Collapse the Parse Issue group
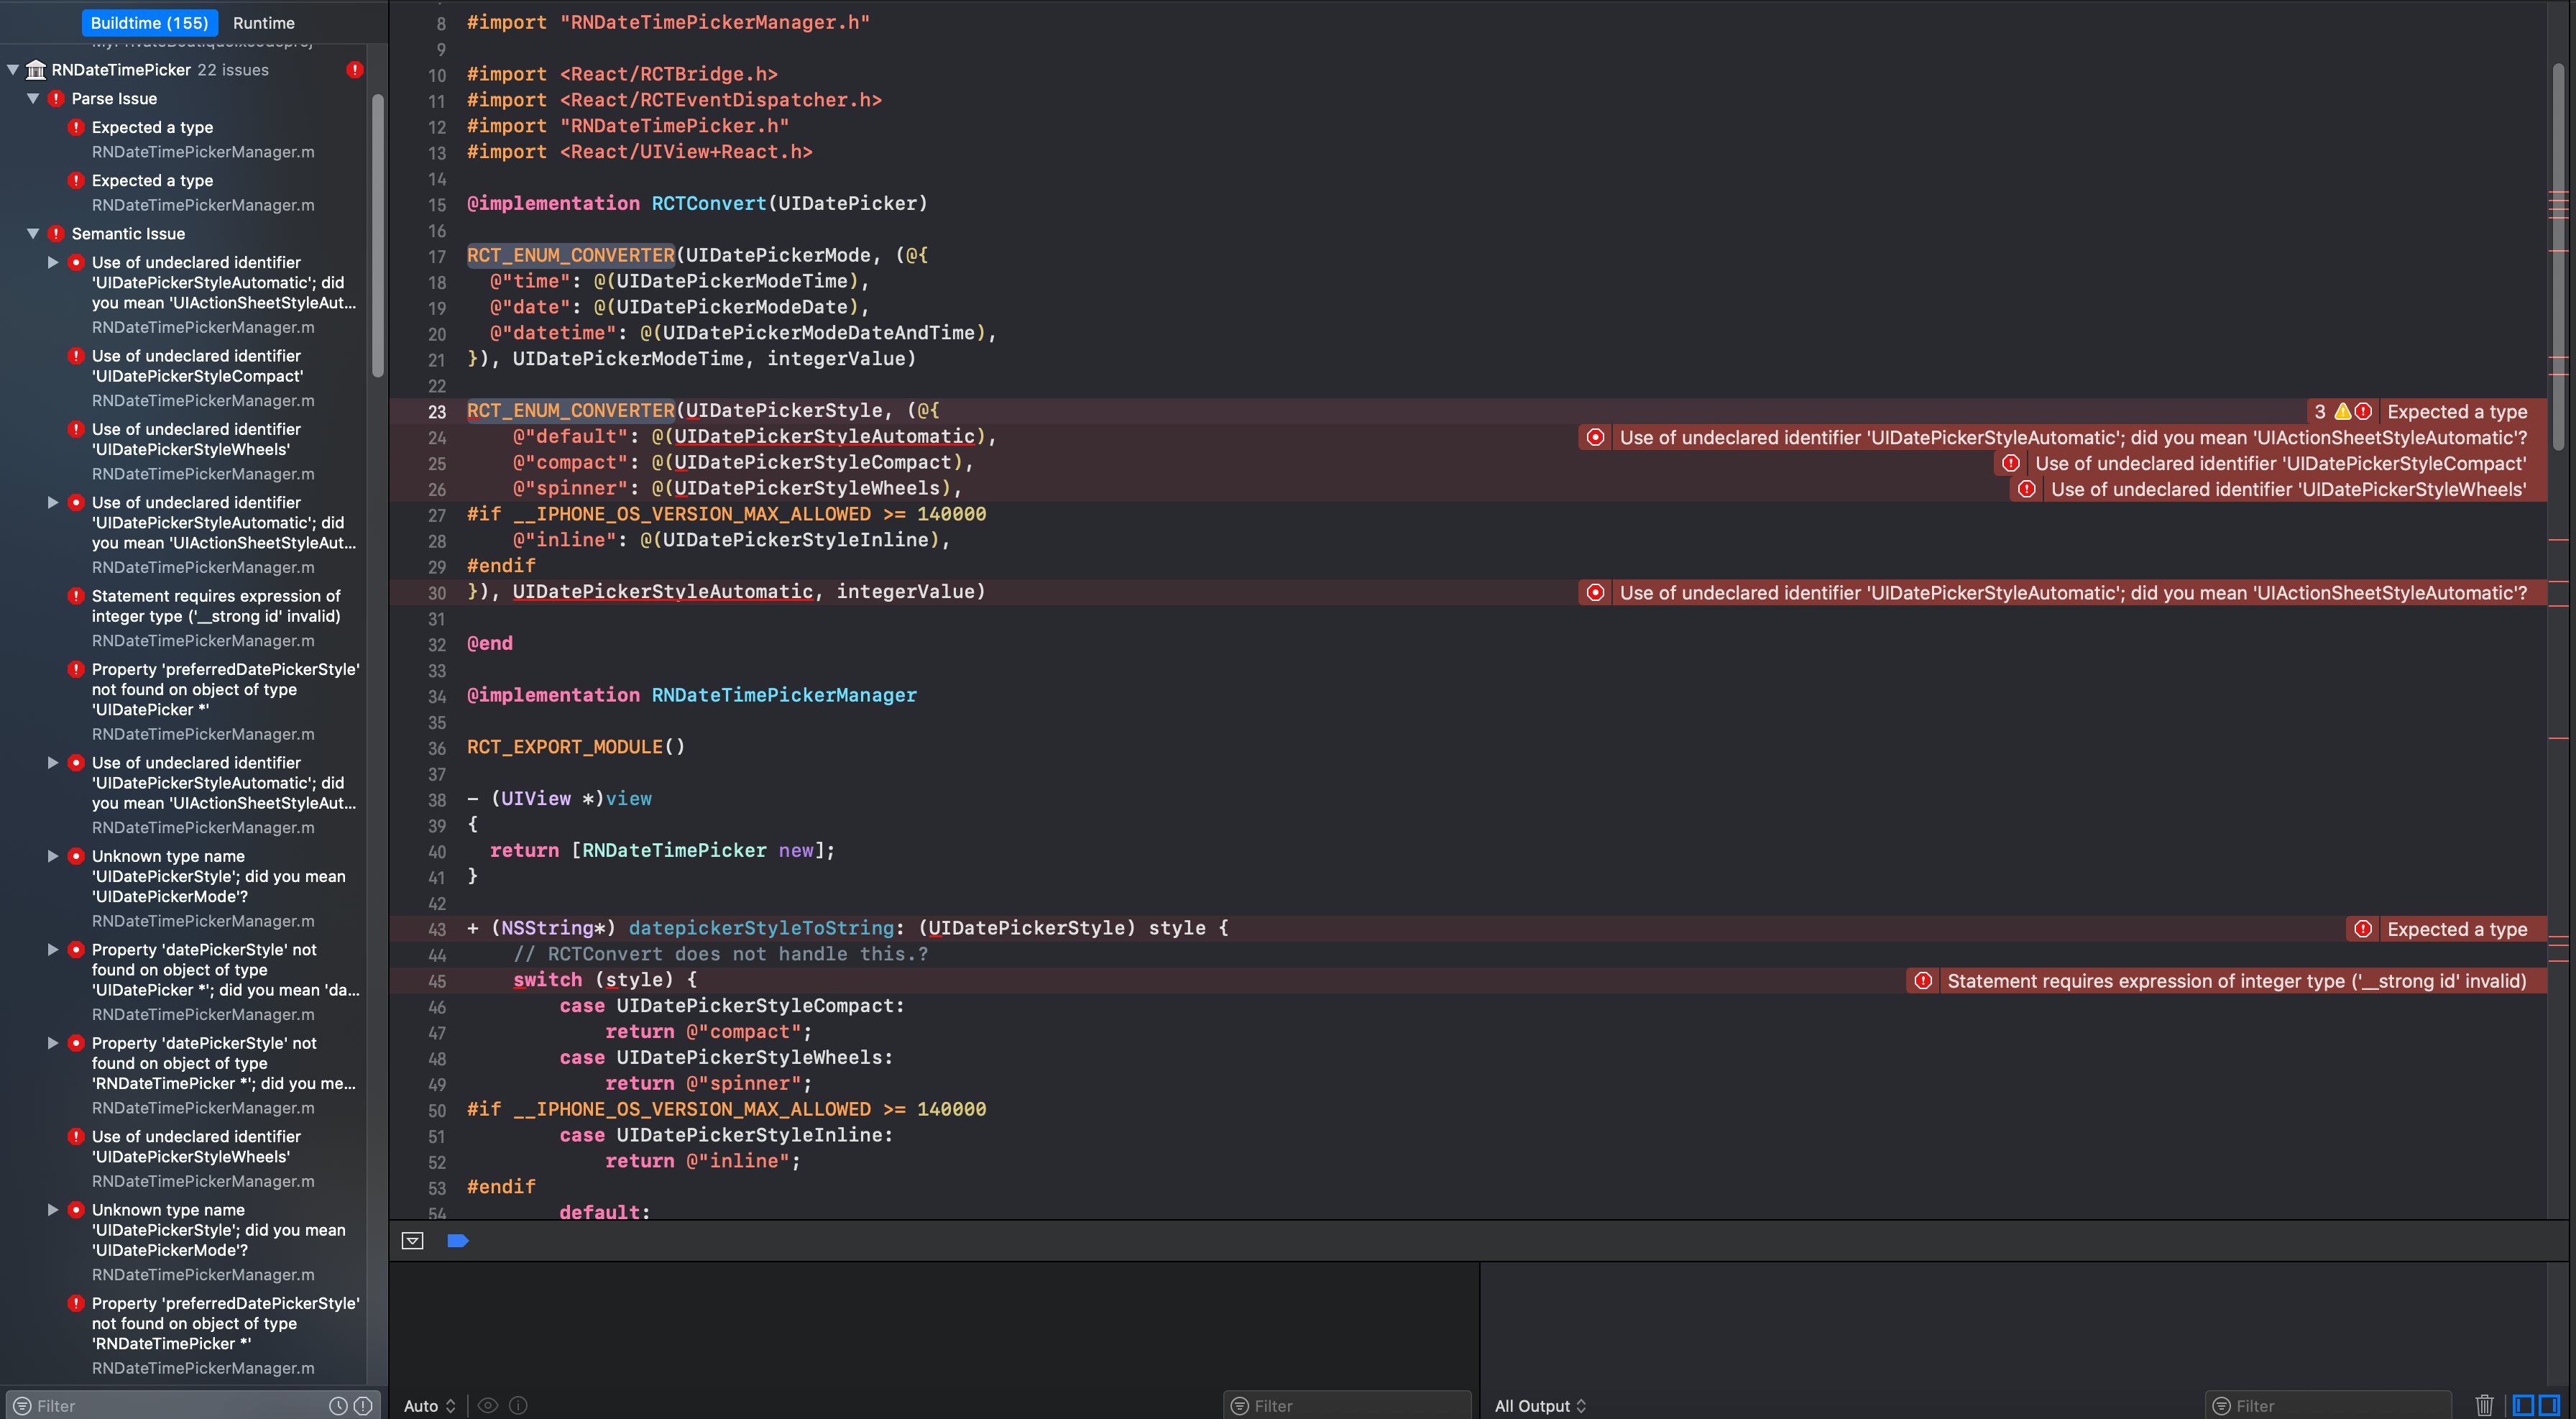Screen dimensions: 2576x1419 click(x=33, y=99)
